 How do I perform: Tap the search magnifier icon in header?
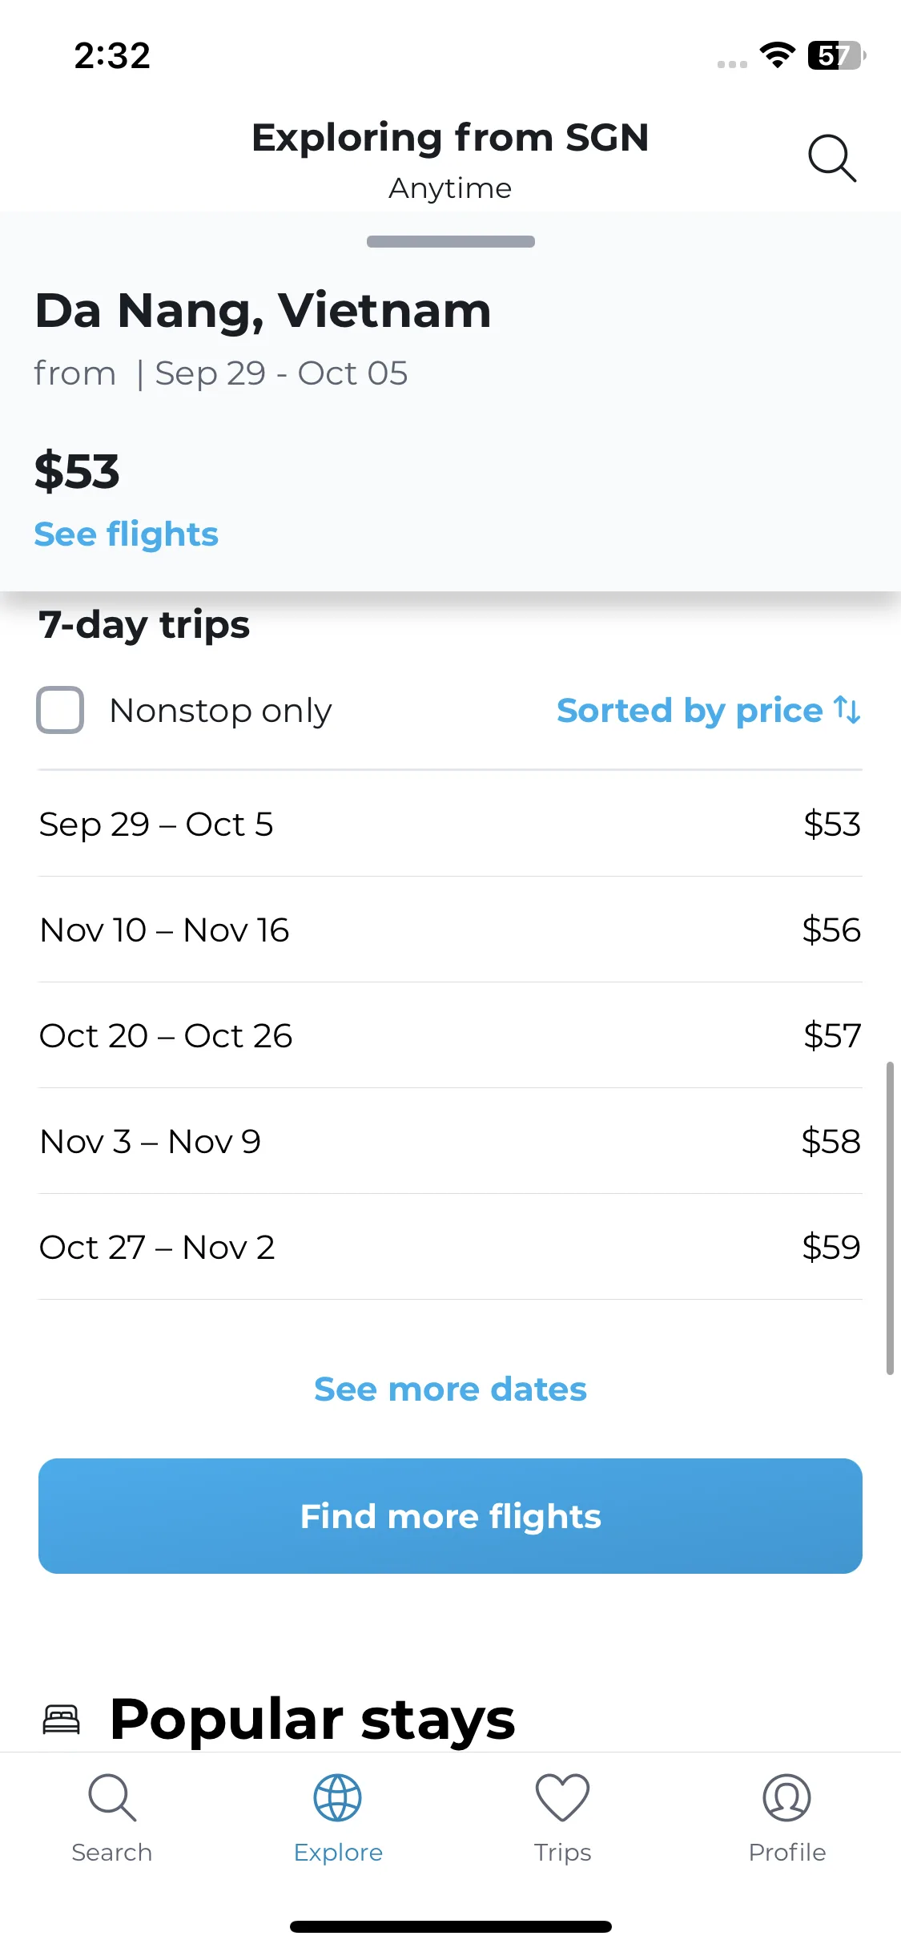(x=832, y=158)
